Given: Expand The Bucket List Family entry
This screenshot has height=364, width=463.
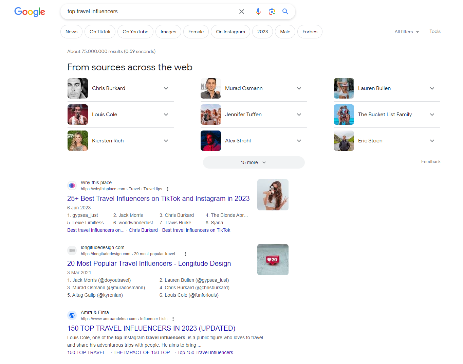Looking at the screenshot, I should pos(432,115).
